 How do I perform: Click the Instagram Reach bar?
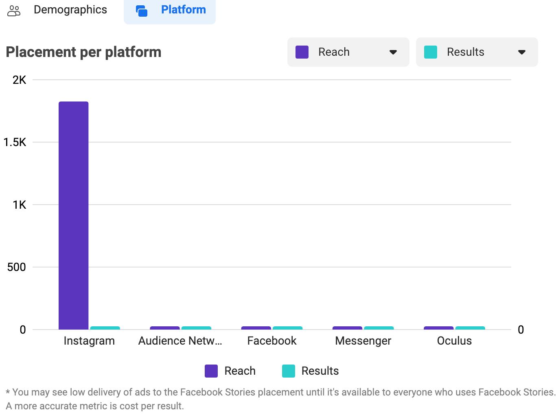coord(74,215)
